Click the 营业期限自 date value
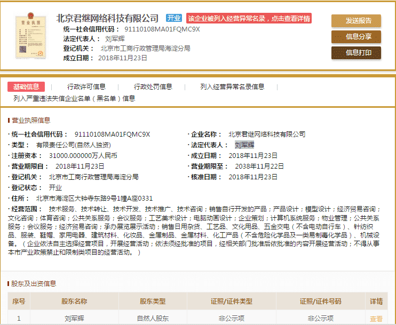This screenshot has height=325, width=396. tap(80, 166)
